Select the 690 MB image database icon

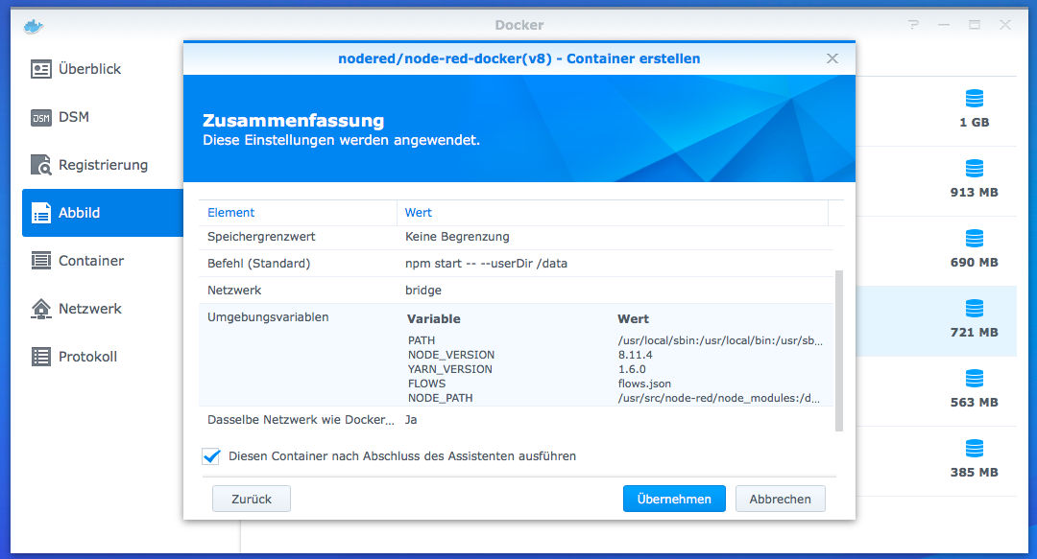(975, 239)
